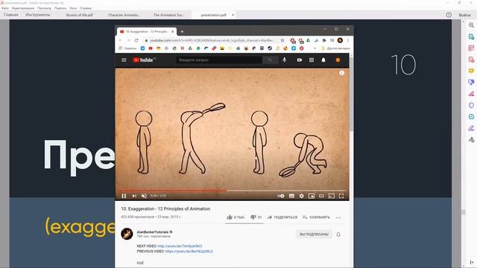Go back in Chrome
The height and width of the screenshot is (268, 477).
(121, 40)
